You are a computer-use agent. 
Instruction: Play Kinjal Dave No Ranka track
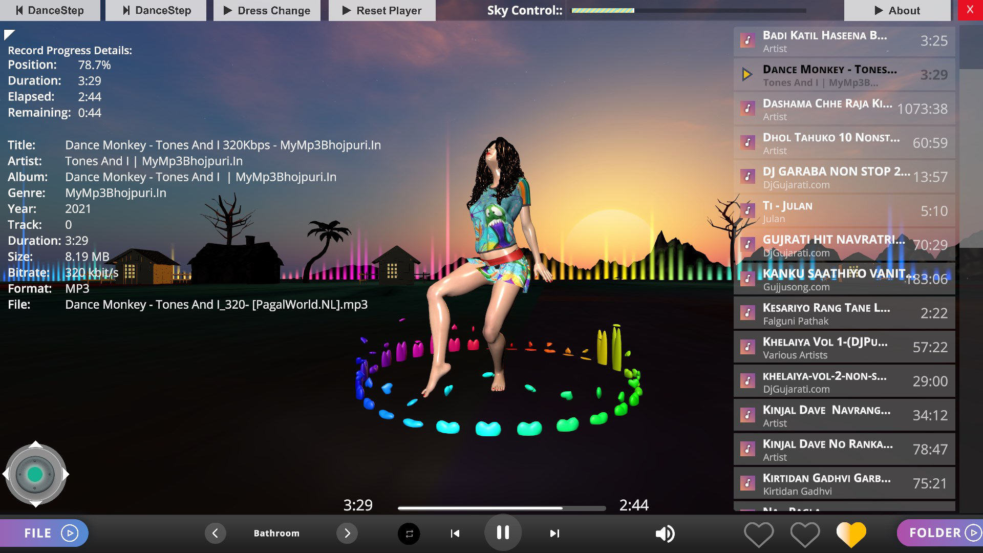(x=844, y=449)
